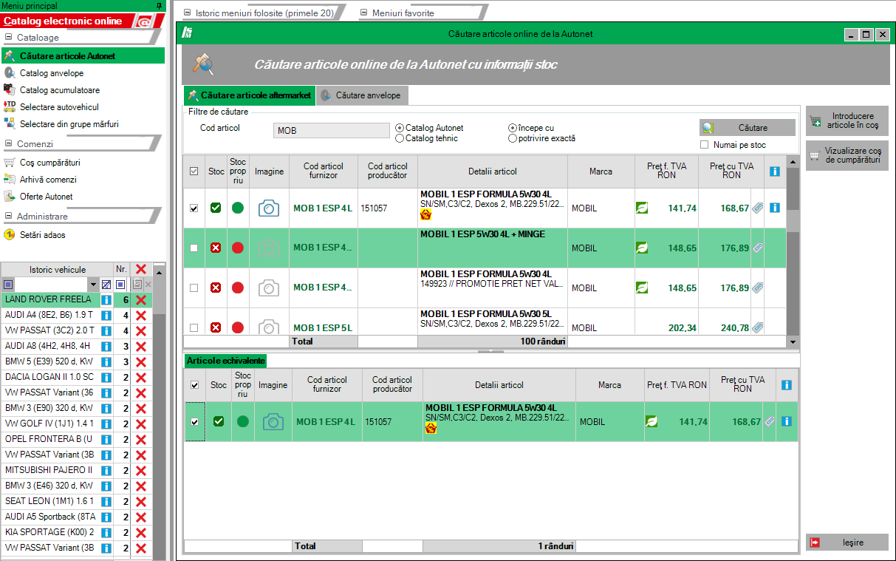Delete SEAT LEON (1M1) from history

pyautogui.click(x=140, y=501)
